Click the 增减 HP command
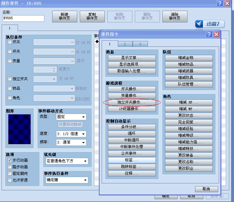234x202 pixels. click(x=189, y=102)
